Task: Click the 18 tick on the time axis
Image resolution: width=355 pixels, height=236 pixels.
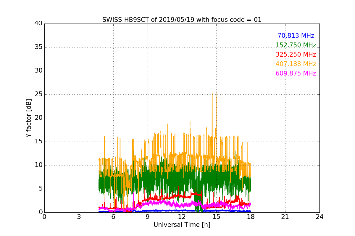Action: tap(251, 217)
